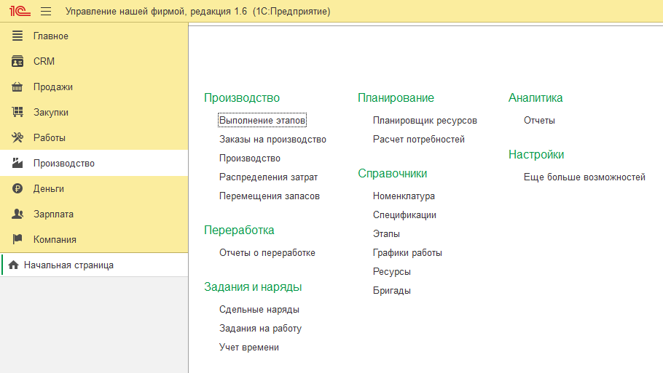Open the hamburger main menu icon
663x373 pixels.
46,12
